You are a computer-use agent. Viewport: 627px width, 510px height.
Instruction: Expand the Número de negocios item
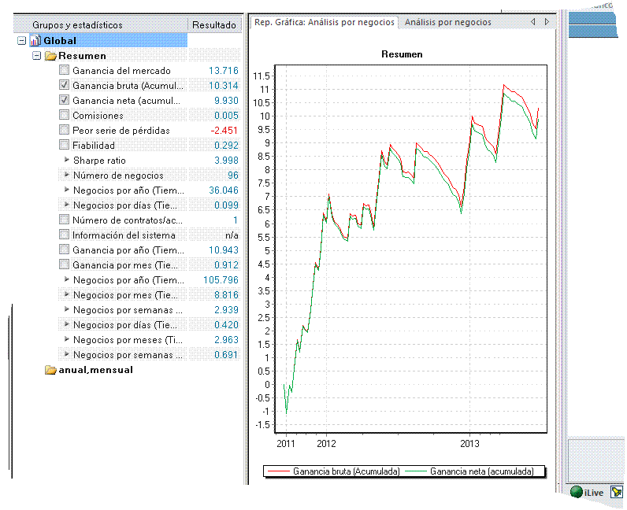pos(66,176)
